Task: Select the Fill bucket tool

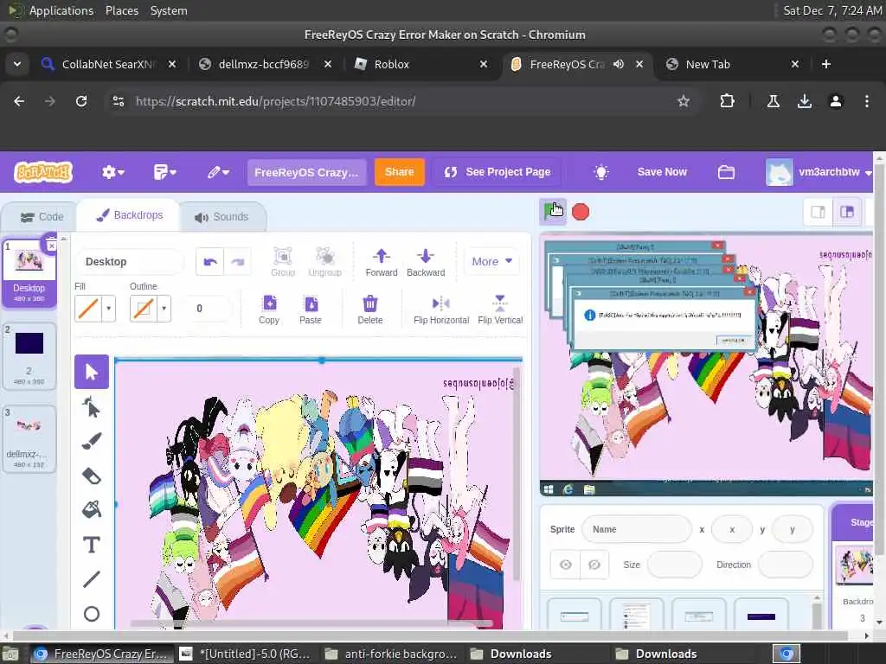Action: (92, 510)
